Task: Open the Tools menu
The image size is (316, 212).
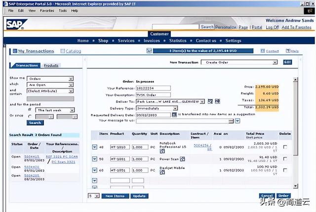Action: point(63,10)
